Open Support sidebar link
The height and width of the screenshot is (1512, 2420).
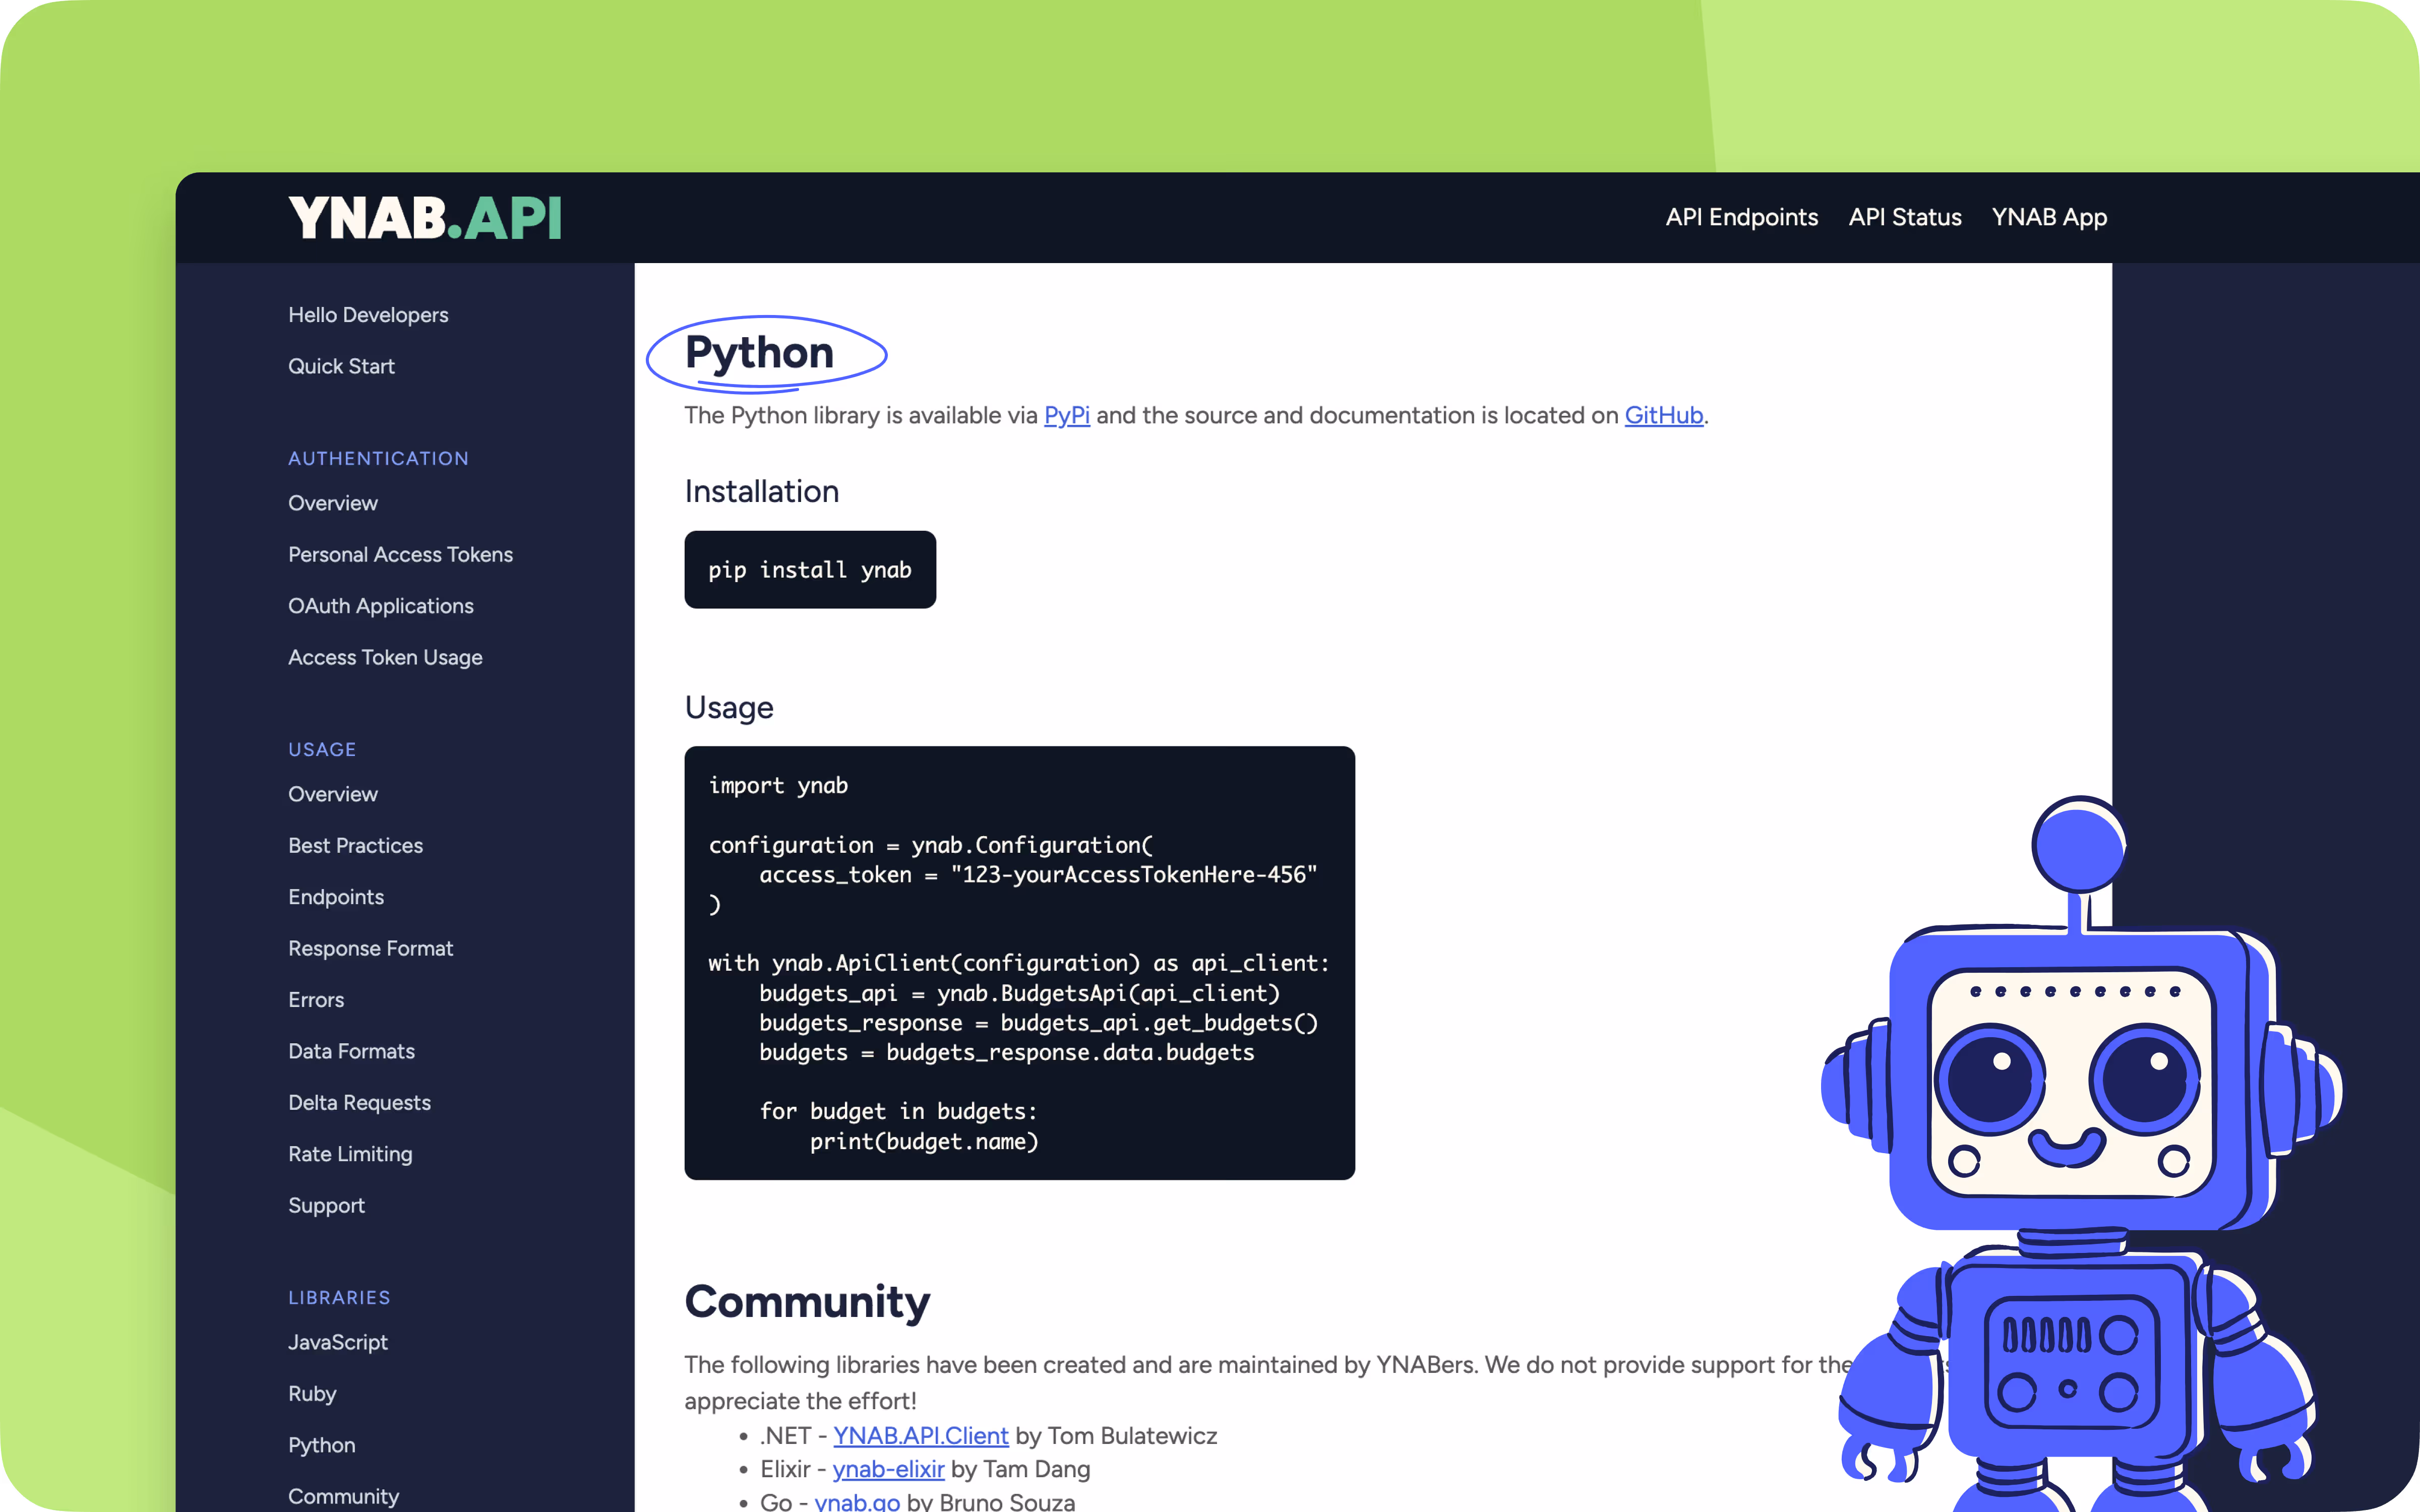click(x=326, y=1205)
